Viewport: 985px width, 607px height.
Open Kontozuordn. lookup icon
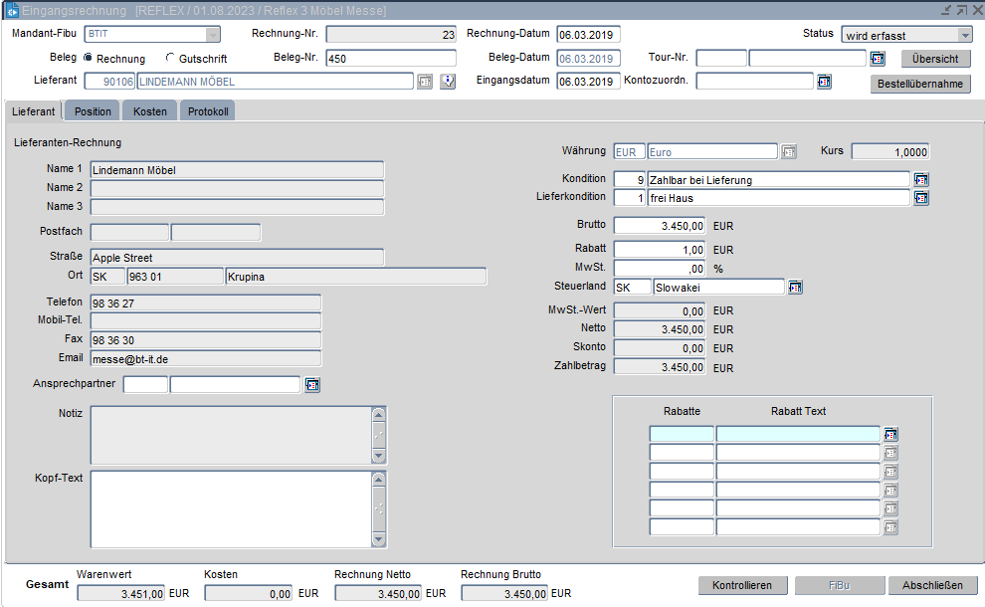pyautogui.click(x=824, y=82)
